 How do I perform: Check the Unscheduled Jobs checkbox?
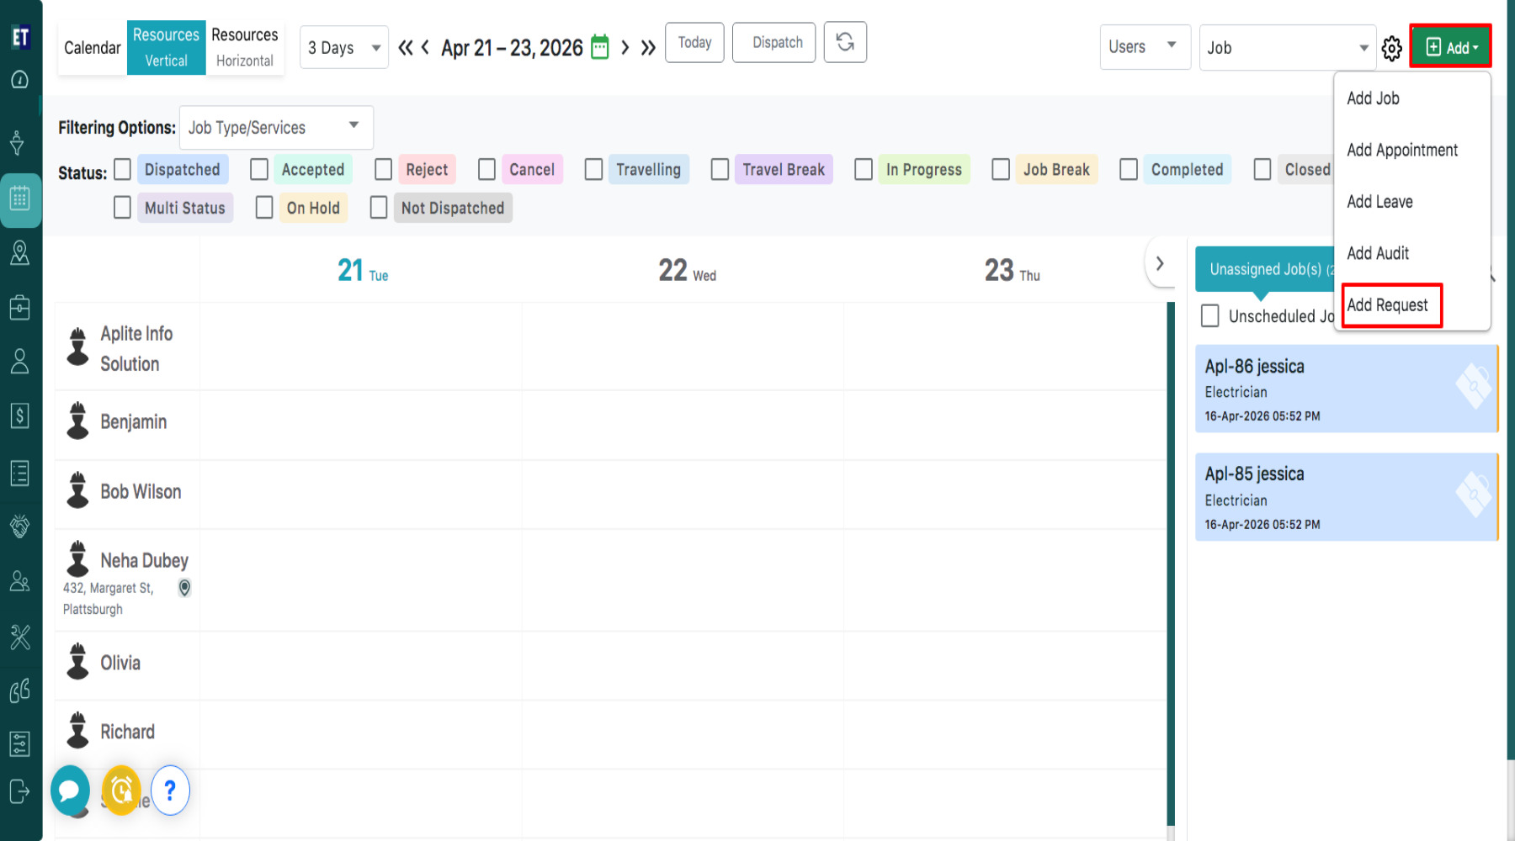[x=1210, y=316]
